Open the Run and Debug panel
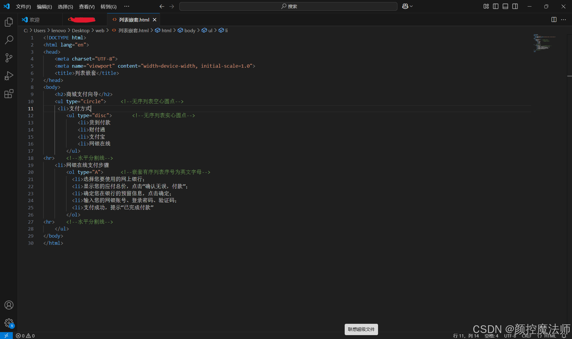This screenshot has width=572, height=339. point(9,76)
